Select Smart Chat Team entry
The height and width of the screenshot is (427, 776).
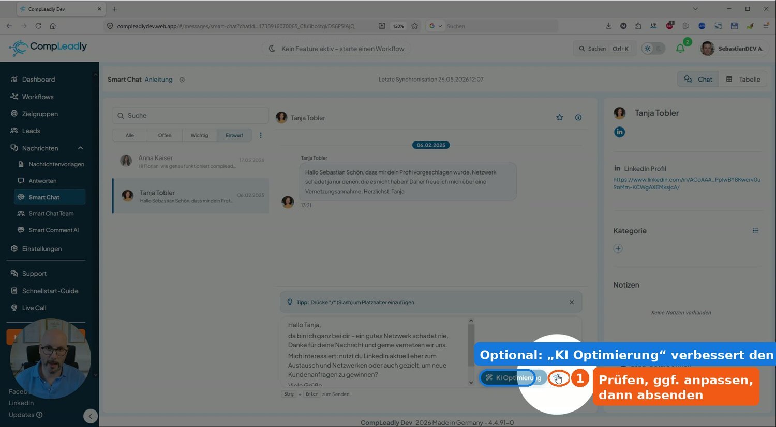point(51,213)
